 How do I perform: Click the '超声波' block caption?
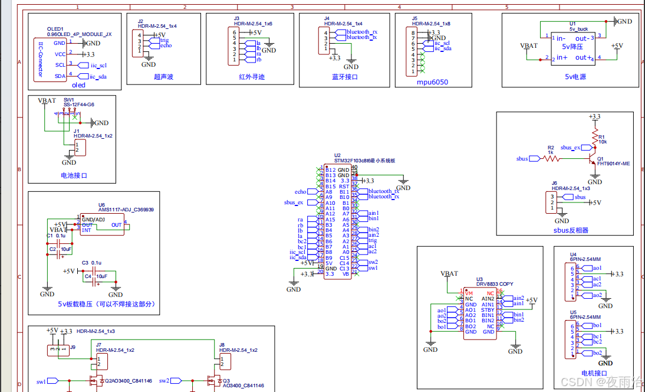pos(164,77)
